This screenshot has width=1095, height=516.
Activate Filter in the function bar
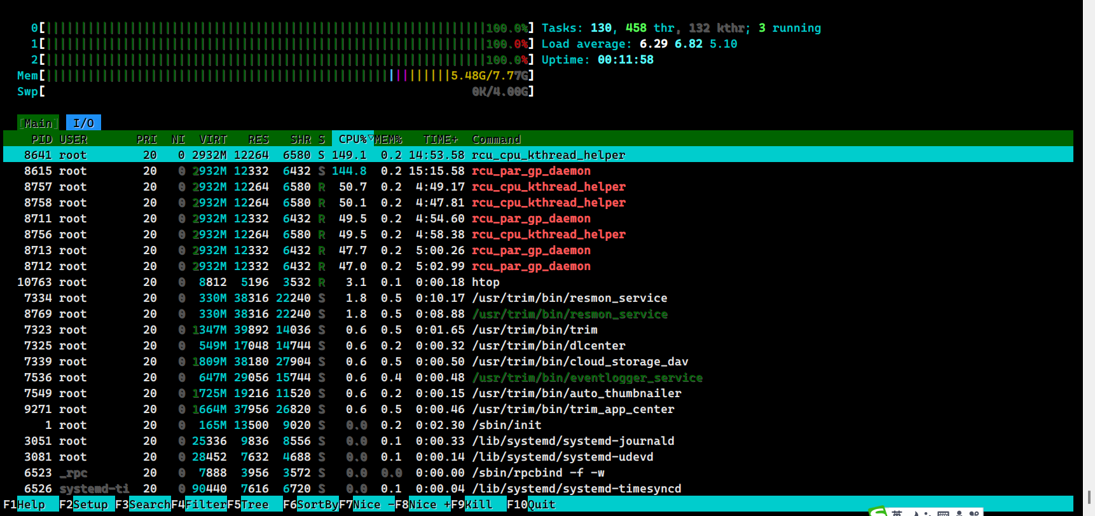coord(199,505)
